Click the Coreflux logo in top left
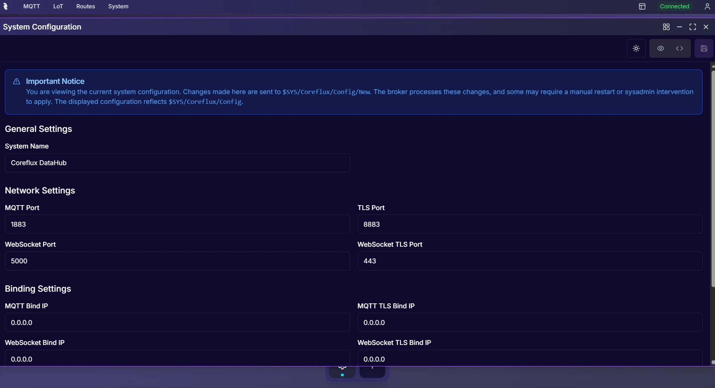715x388 pixels. (6, 6)
